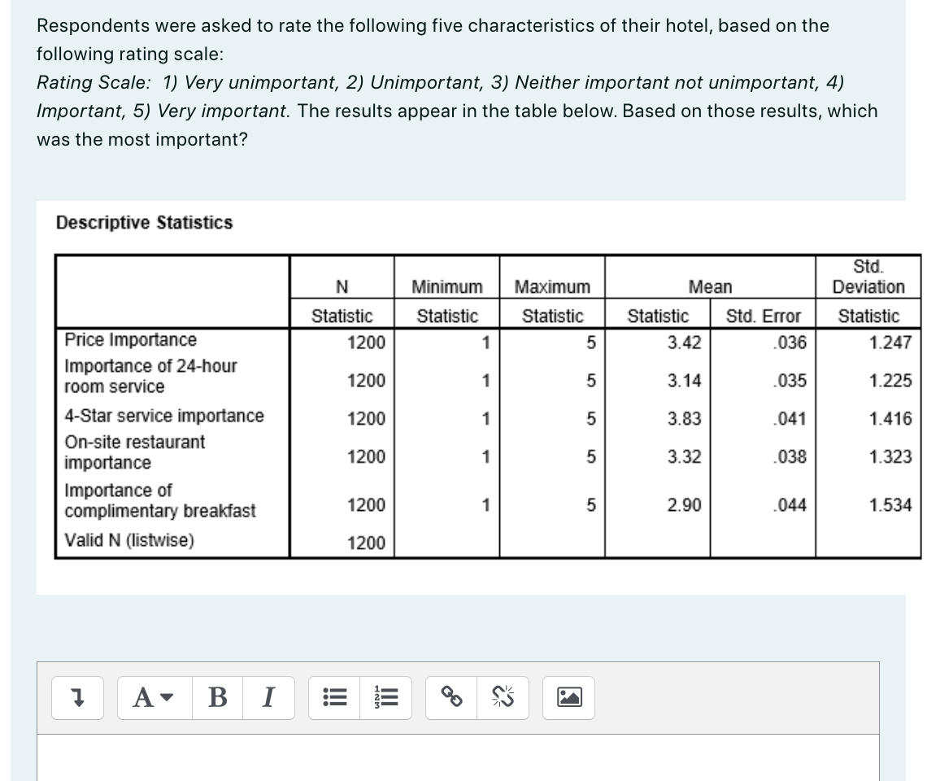
Task: Open the insert link tool
Action: click(x=451, y=697)
